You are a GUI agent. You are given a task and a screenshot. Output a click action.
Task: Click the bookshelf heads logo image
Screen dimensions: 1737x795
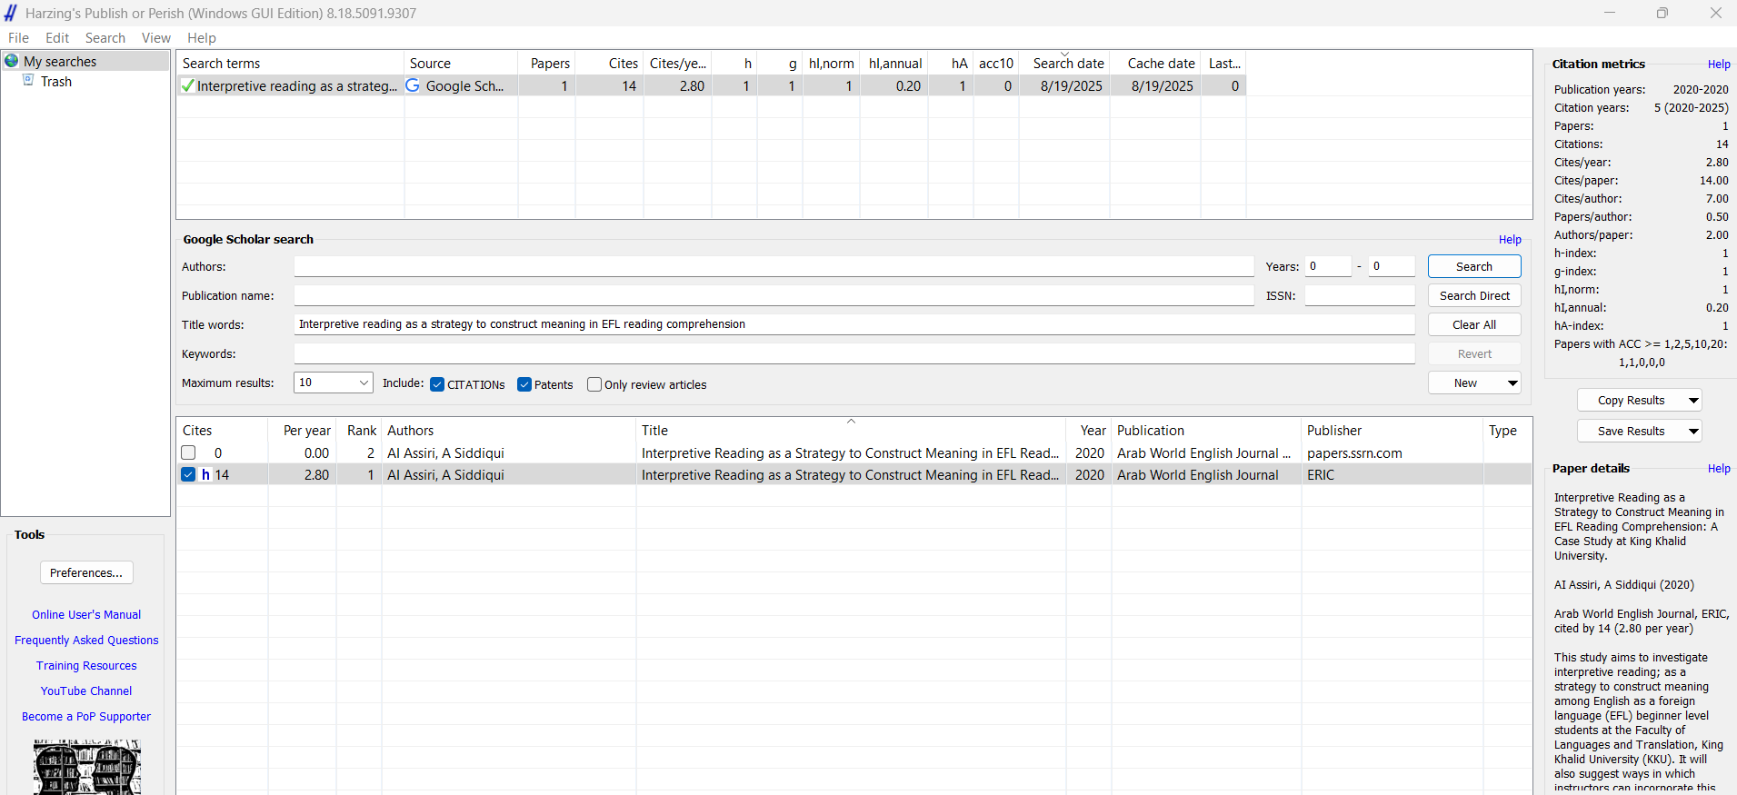coord(87,767)
